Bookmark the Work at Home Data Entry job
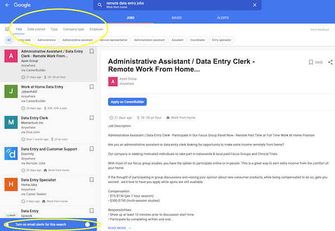This screenshot has height=231, width=335. click(92, 86)
